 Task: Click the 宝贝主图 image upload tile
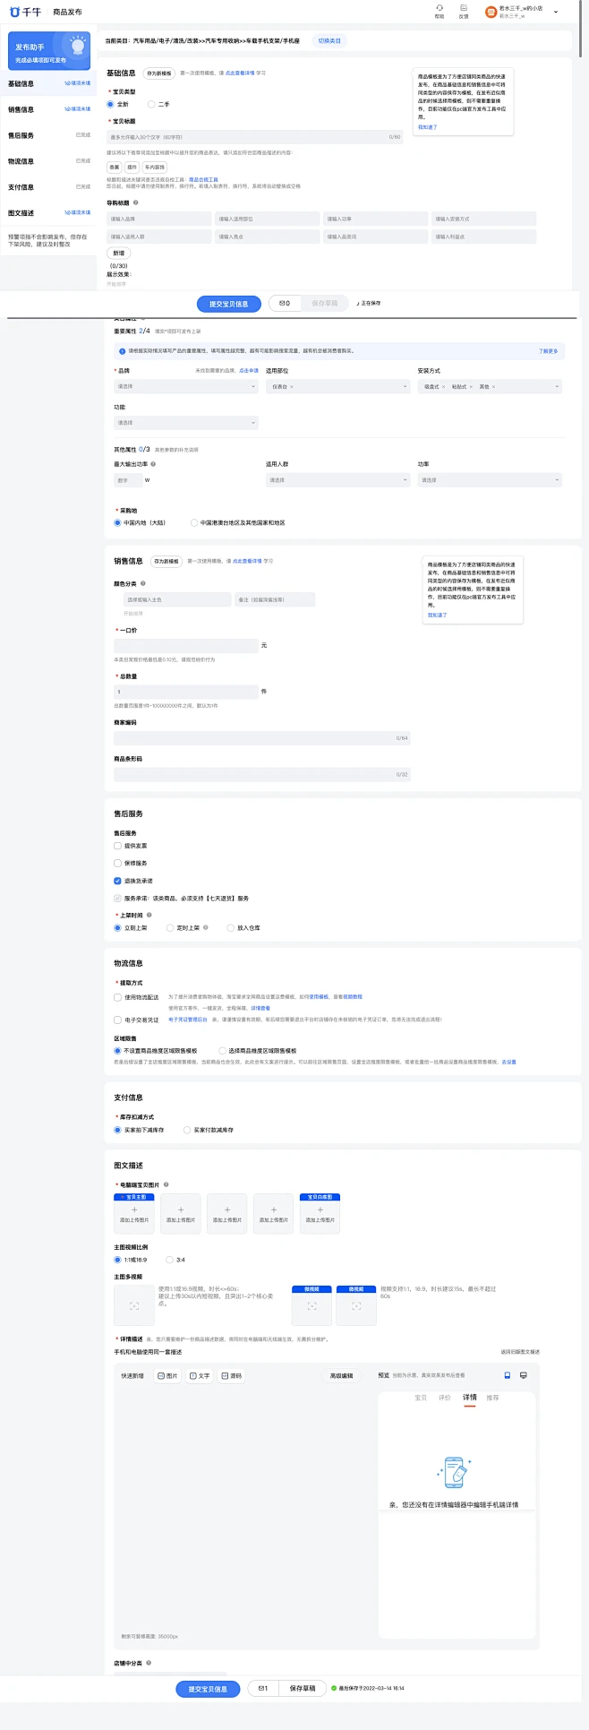point(134,1214)
